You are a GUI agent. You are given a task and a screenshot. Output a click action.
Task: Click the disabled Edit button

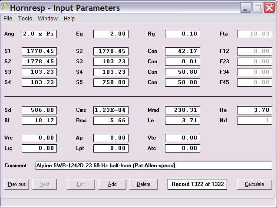click(81, 184)
